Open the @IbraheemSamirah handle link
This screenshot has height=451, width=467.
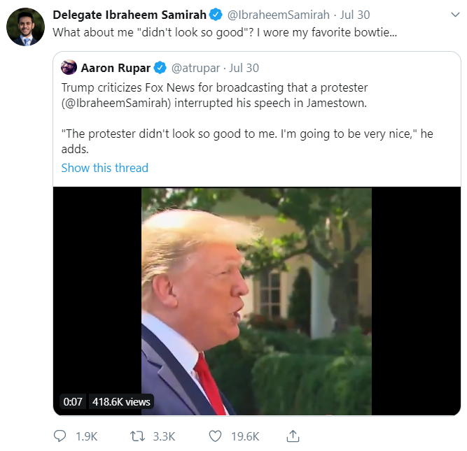(279, 15)
